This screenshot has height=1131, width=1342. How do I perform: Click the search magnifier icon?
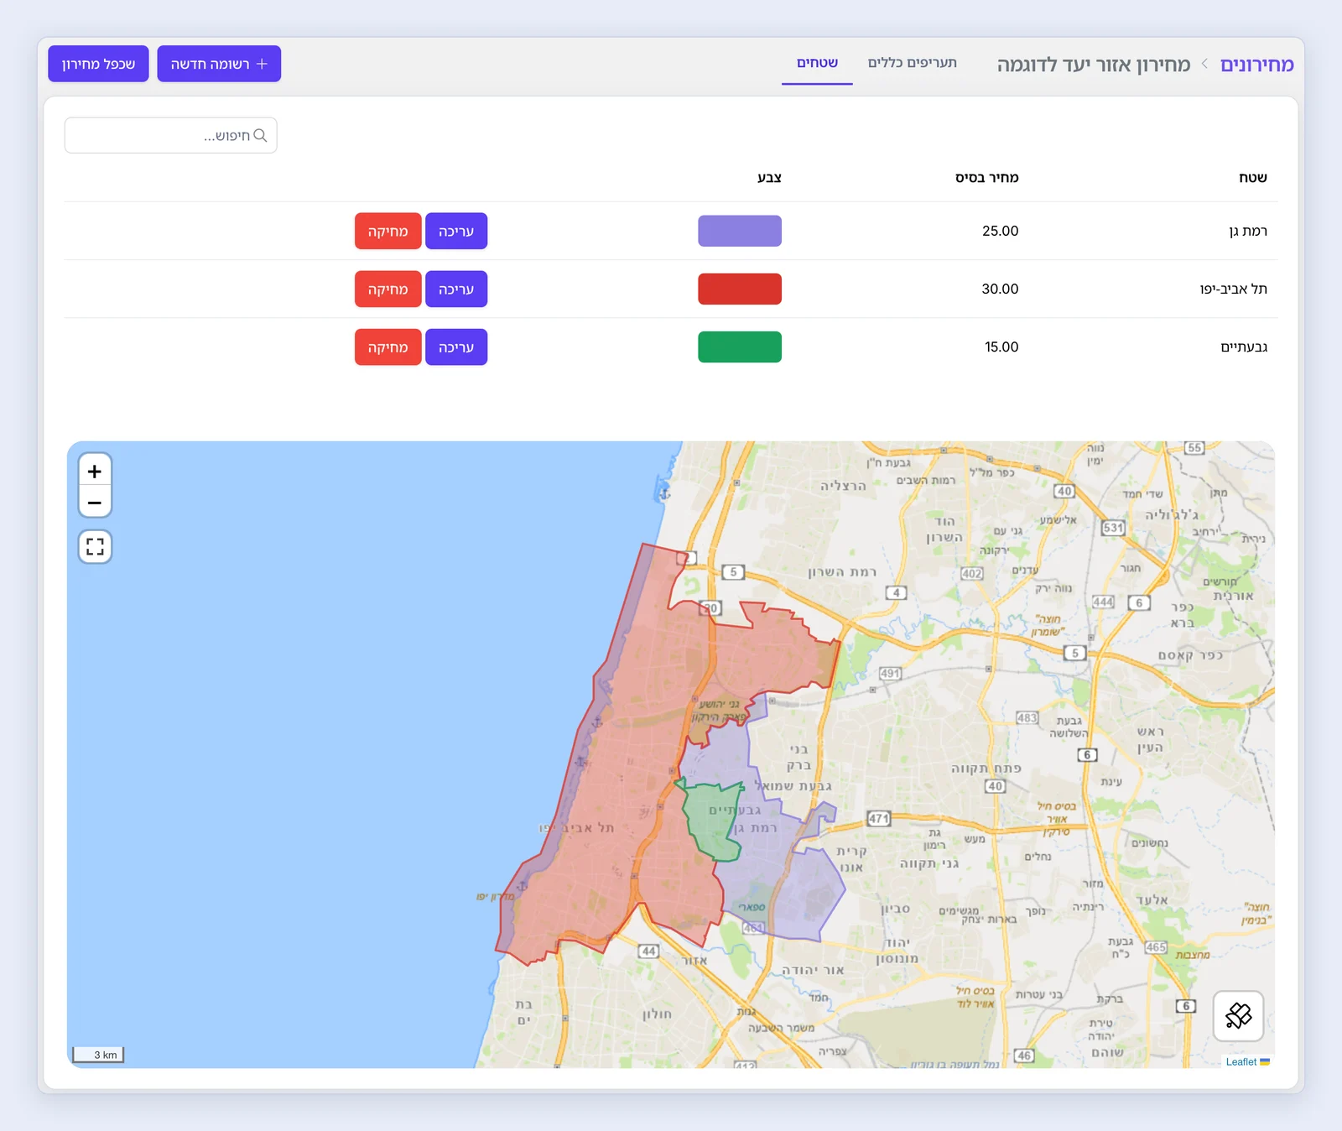tap(260, 135)
